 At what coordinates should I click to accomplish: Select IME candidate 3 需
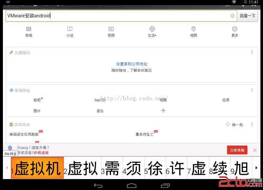click(112, 168)
